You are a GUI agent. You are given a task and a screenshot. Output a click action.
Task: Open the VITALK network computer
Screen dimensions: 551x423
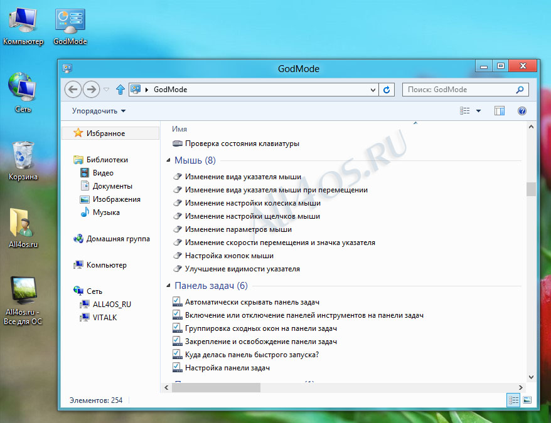coord(99,317)
